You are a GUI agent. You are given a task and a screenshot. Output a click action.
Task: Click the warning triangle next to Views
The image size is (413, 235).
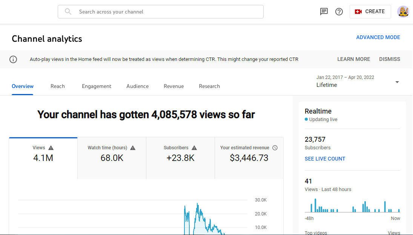pos(51,148)
